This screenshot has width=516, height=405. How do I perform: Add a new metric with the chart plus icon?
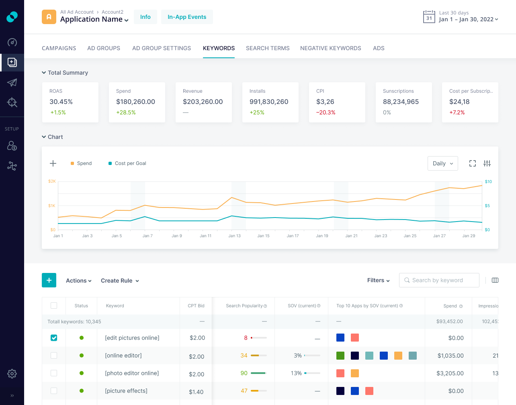tap(53, 163)
